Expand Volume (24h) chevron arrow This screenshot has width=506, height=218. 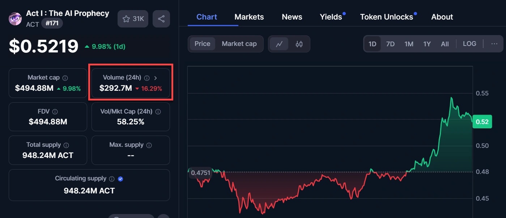[x=156, y=78]
